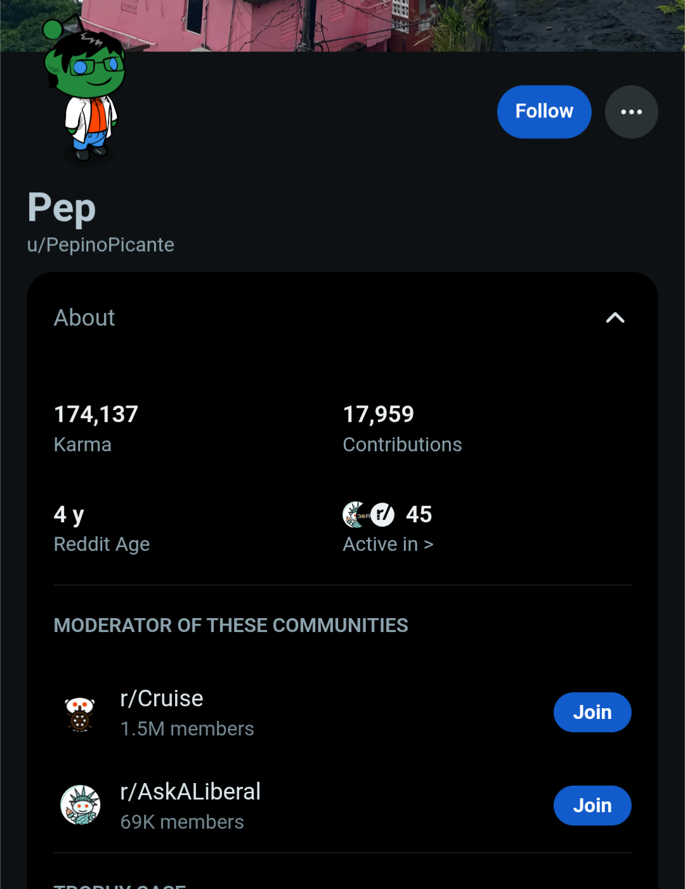Tap the About section heading
The image size is (685, 889).
point(84,318)
